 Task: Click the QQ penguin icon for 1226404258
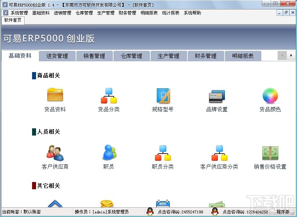pos(215,212)
